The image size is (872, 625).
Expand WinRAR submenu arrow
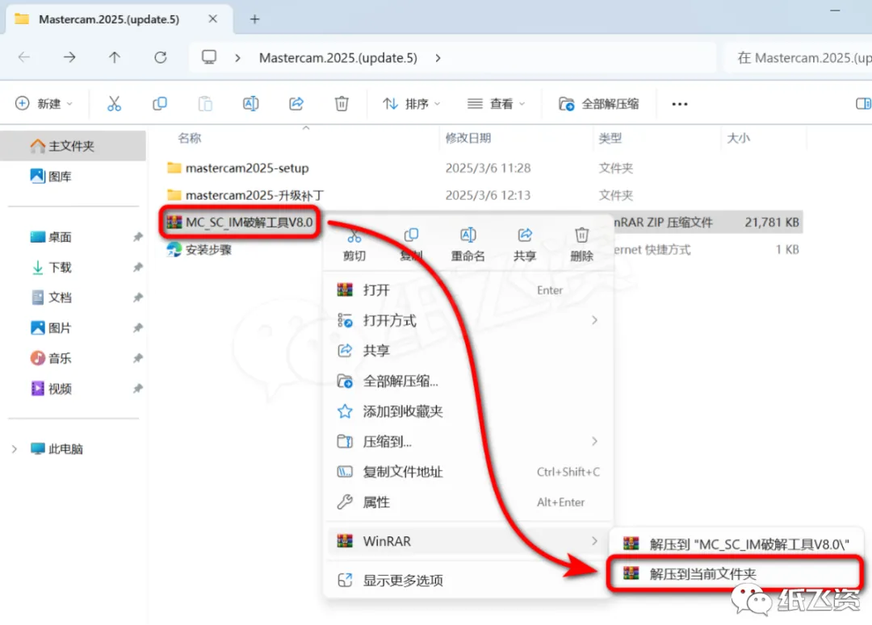594,540
